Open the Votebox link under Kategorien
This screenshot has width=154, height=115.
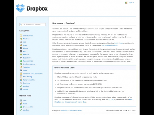26,86
